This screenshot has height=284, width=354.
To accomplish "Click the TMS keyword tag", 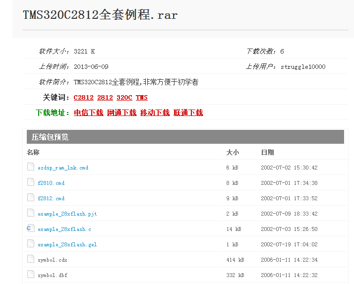I will 142,98.
